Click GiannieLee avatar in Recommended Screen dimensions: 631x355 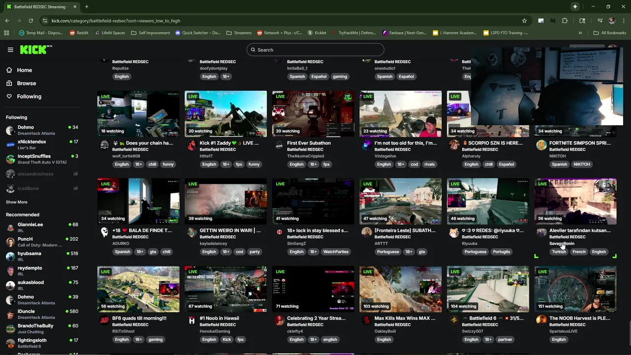click(x=10, y=227)
